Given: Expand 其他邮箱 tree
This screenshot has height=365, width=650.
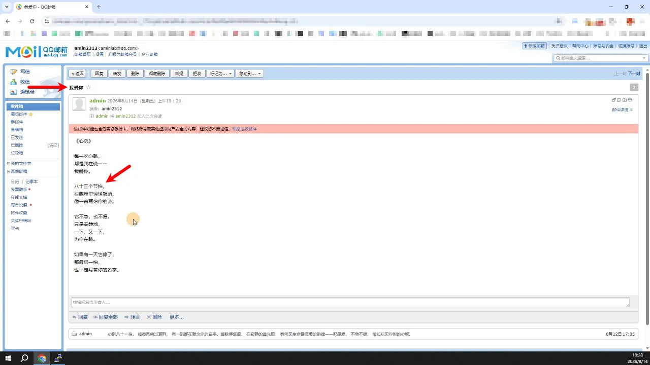Looking at the screenshot, I should (x=8, y=171).
